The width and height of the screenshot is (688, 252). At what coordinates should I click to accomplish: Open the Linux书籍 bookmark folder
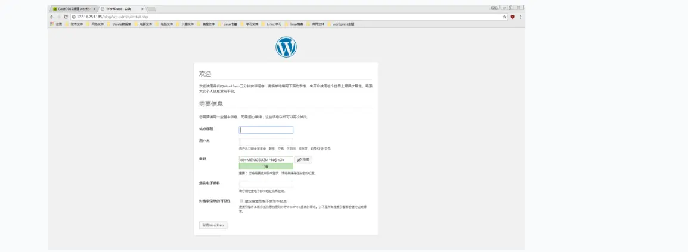(x=228, y=24)
